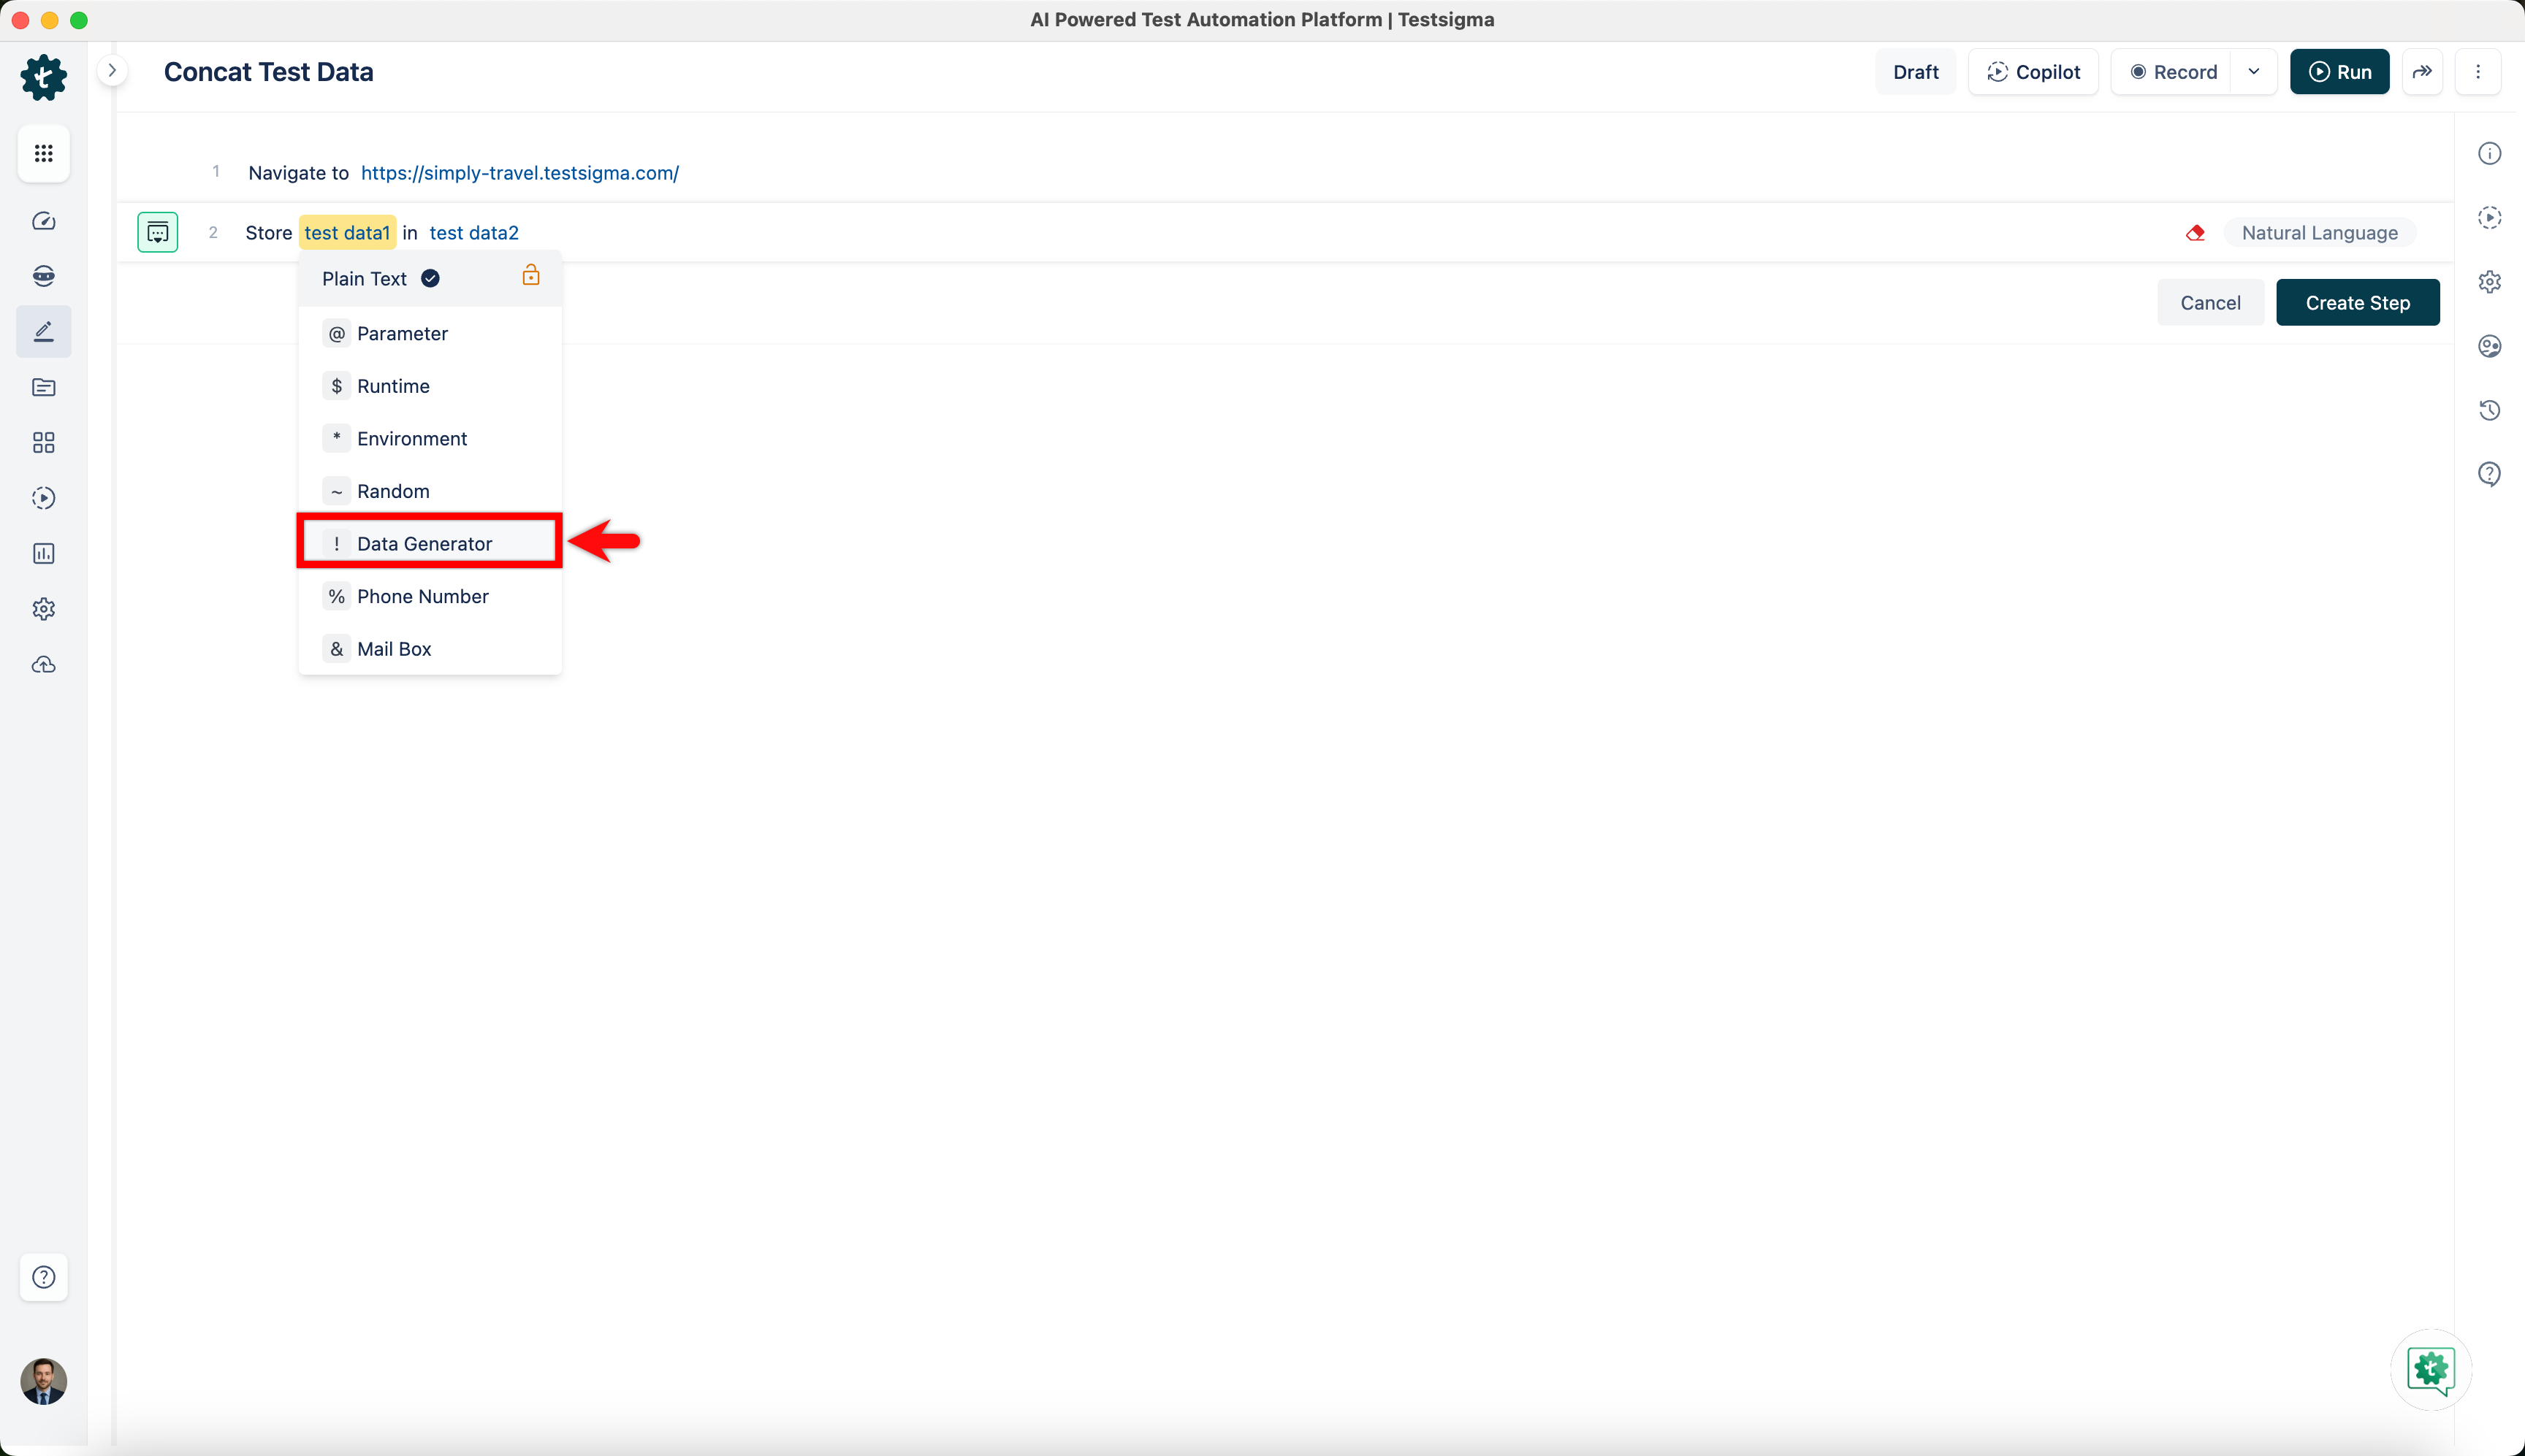
Task: Open the three-dot more options menu
Action: tap(2477, 72)
